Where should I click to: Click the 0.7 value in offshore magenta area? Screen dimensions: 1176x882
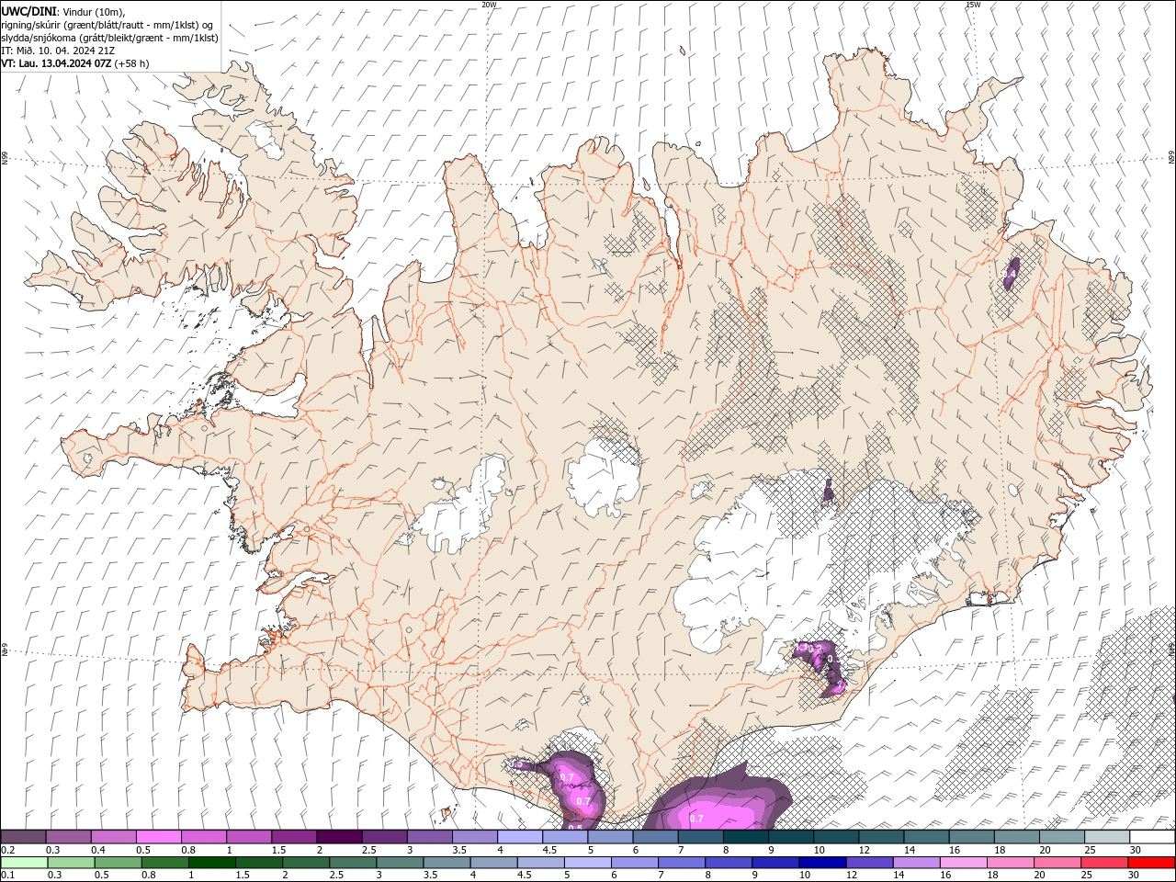[x=696, y=819]
